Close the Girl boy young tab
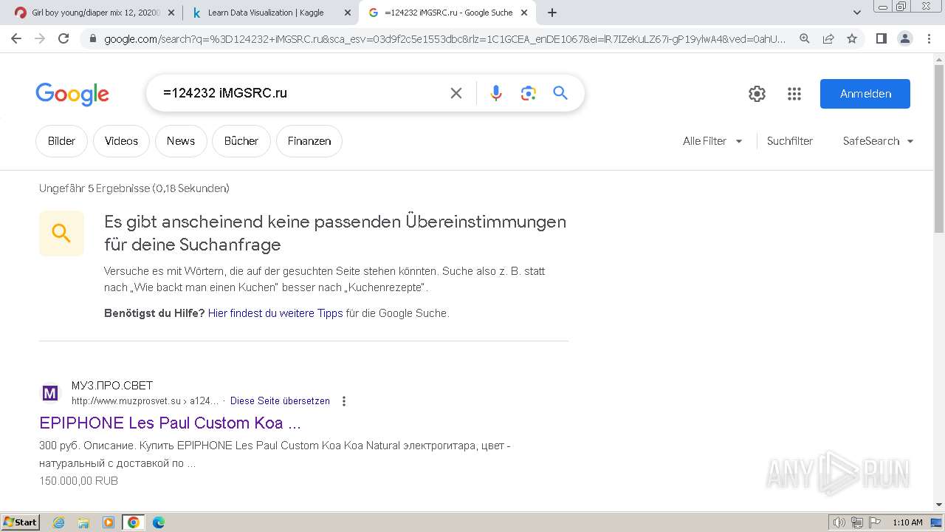The height and width of the screenshot is (532, 945). [x=171, y=13]
